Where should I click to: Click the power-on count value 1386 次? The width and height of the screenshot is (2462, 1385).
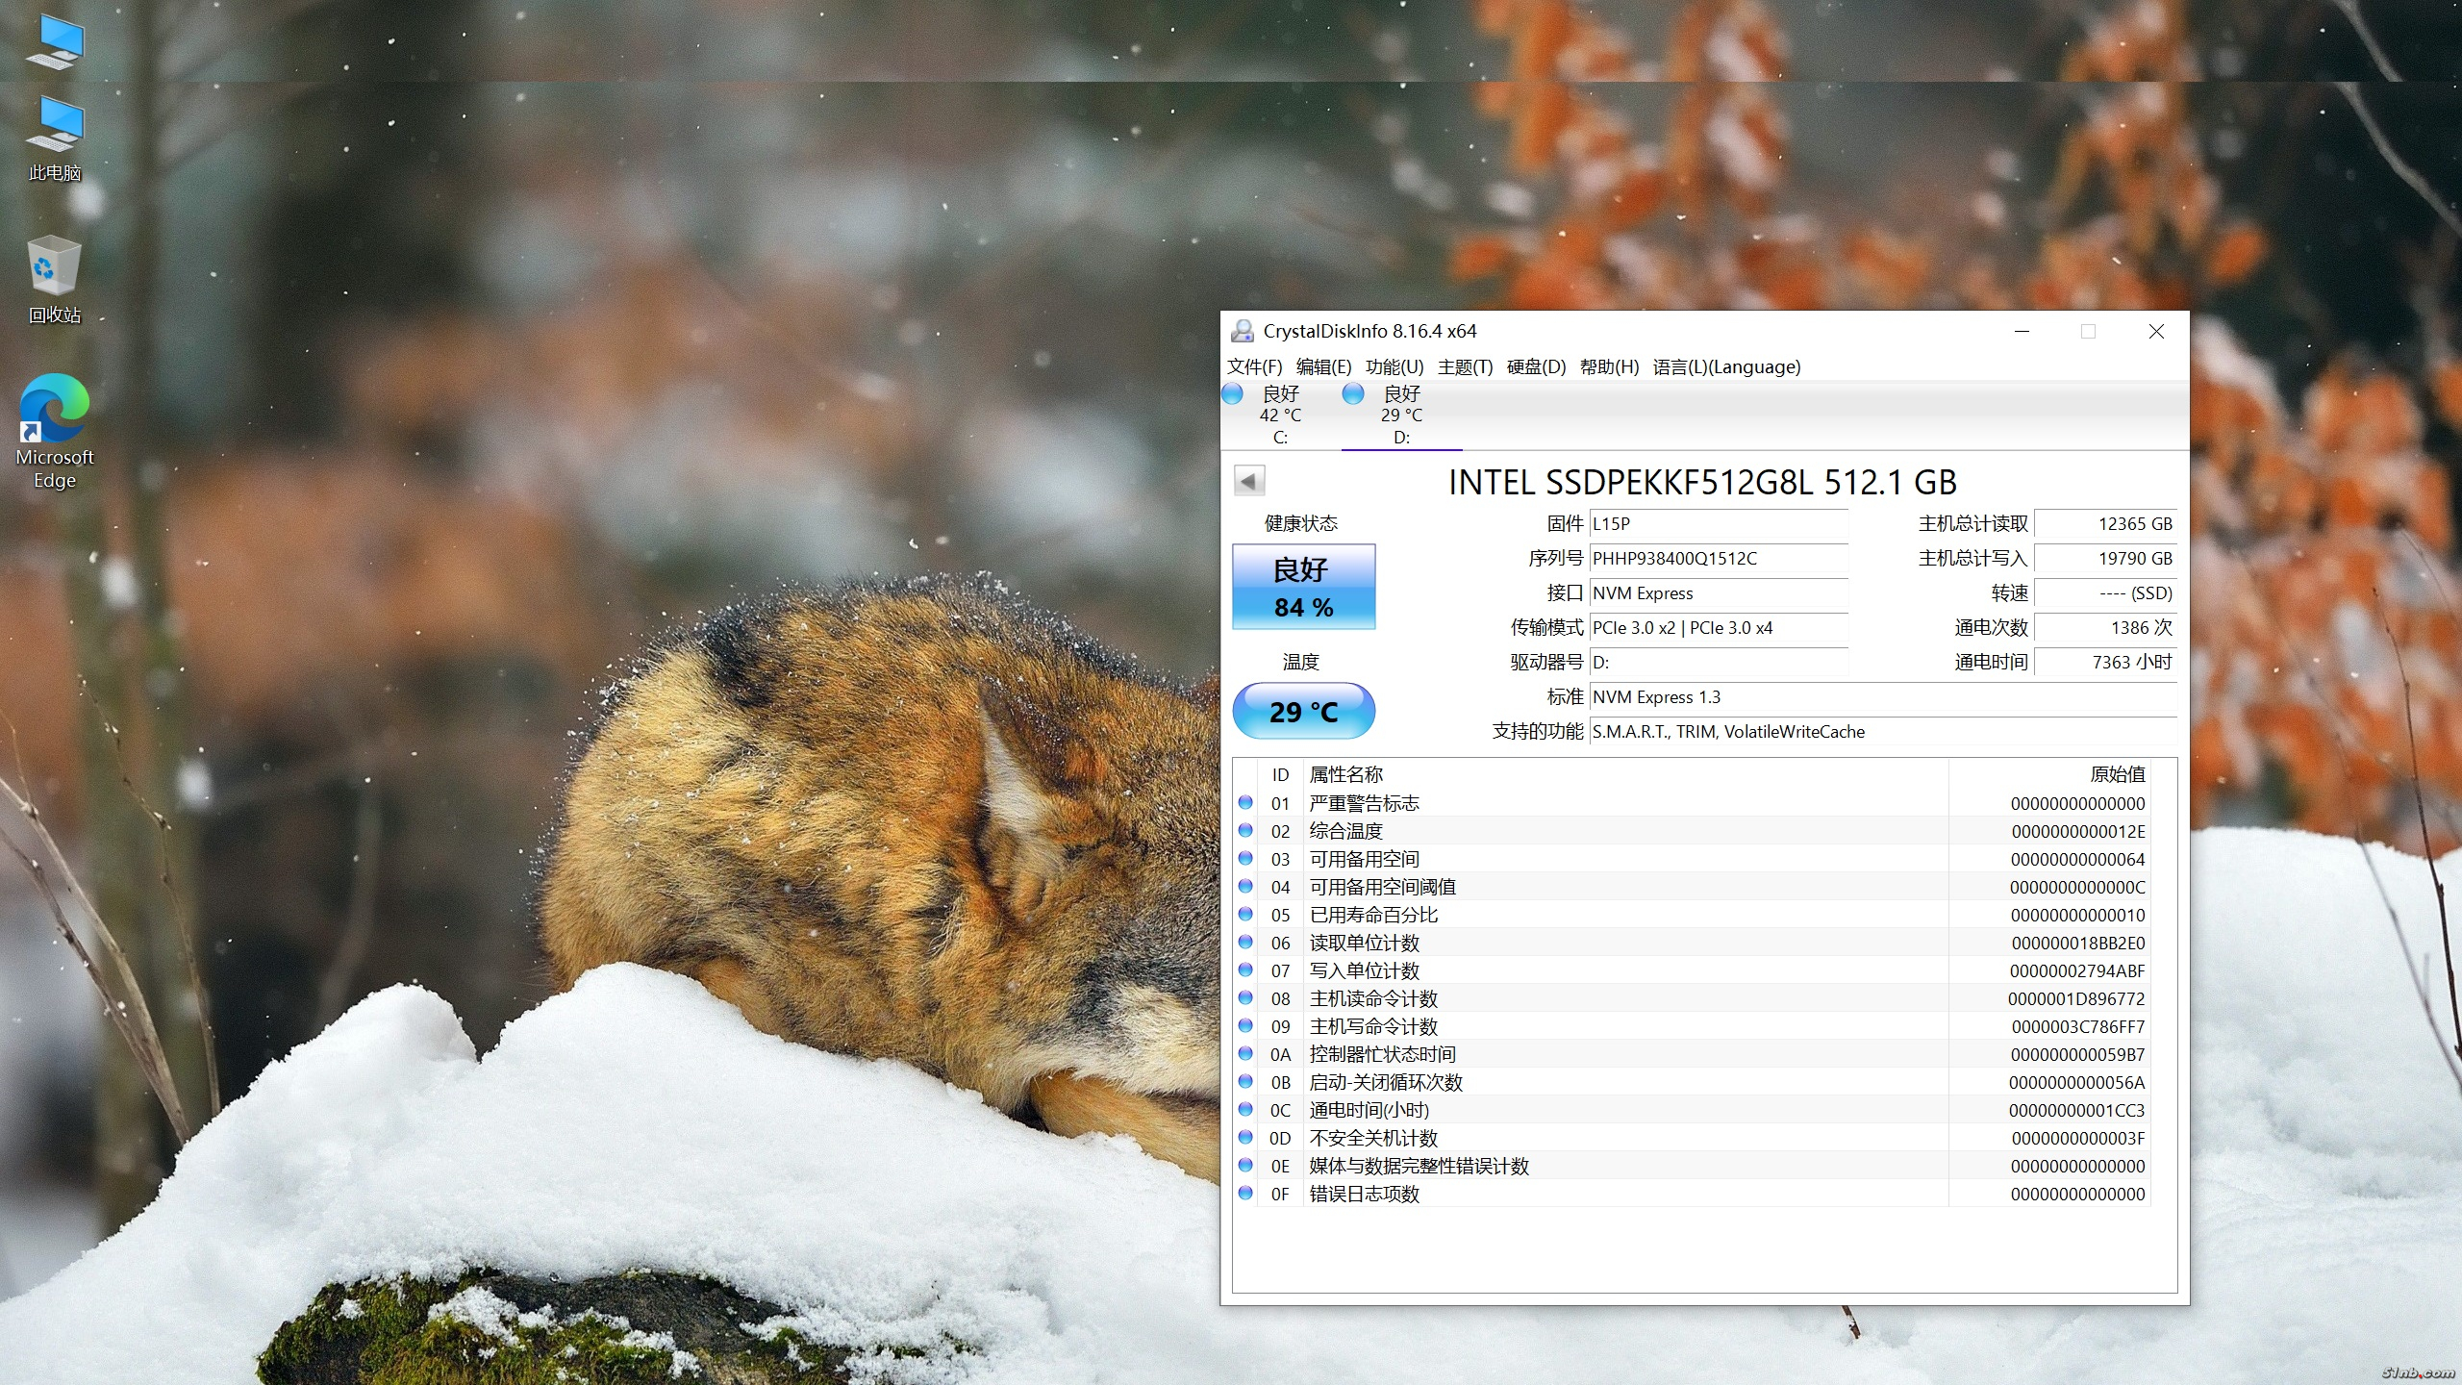click(x=2106, y=627)
